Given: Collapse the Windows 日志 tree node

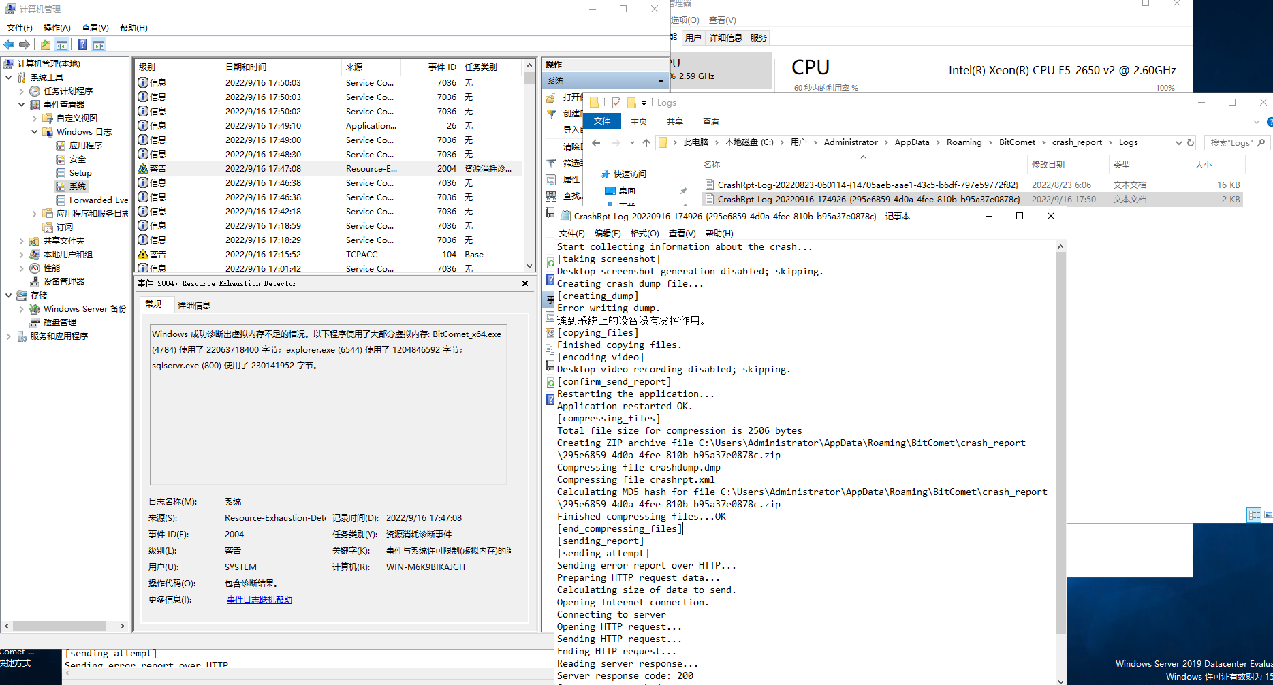Looking at the screenshot, I should 34,131.
